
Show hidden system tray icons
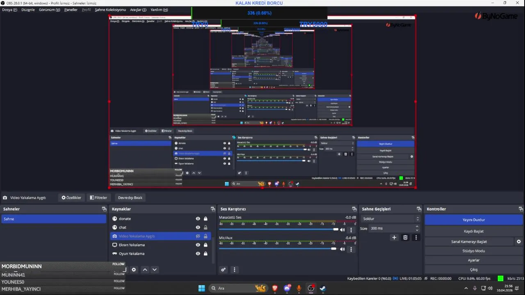click(466, 288)
